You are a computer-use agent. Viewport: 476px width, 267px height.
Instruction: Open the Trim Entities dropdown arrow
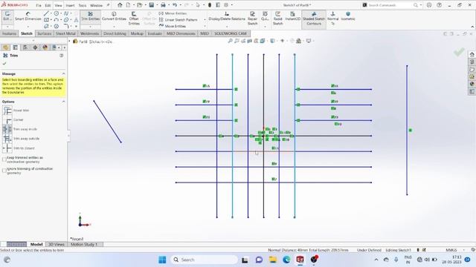coord(90,27)
